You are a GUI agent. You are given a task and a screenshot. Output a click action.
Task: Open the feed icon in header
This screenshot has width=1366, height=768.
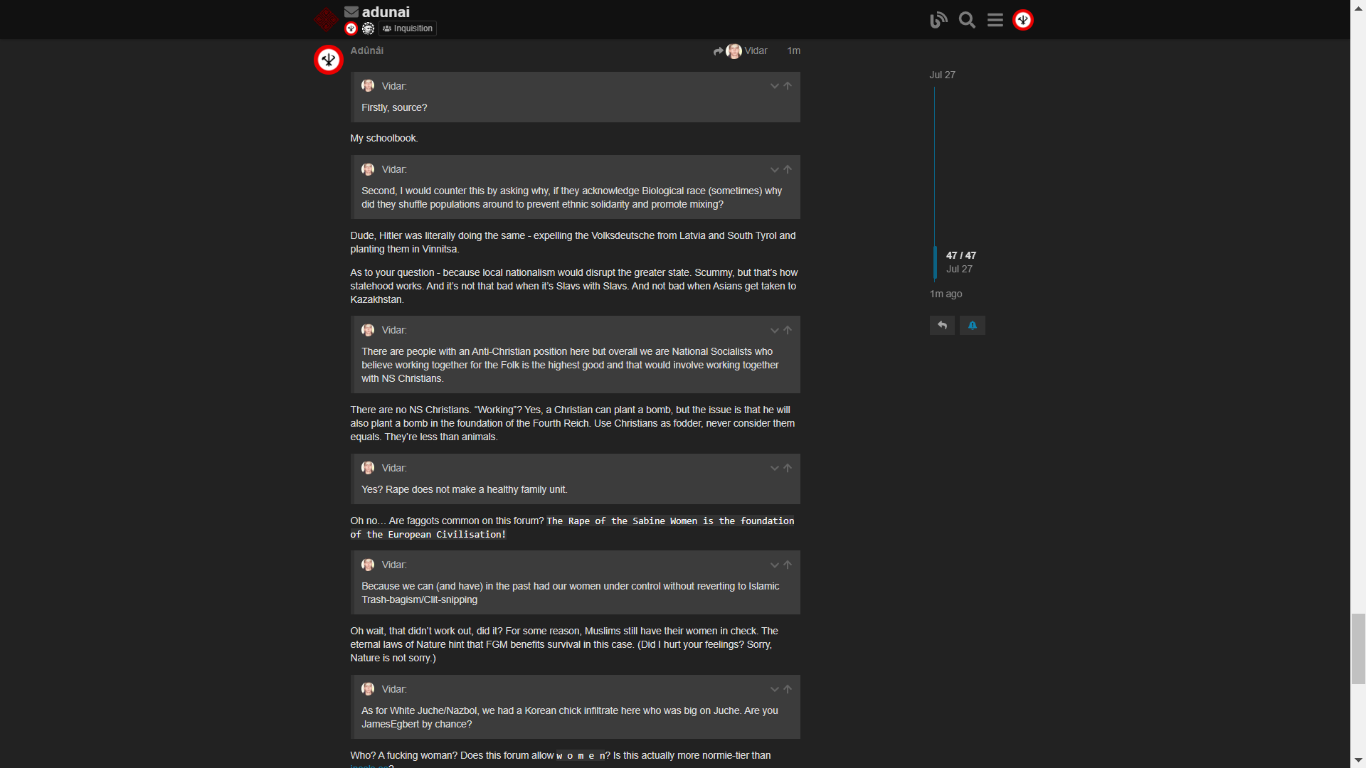point(938,20)
